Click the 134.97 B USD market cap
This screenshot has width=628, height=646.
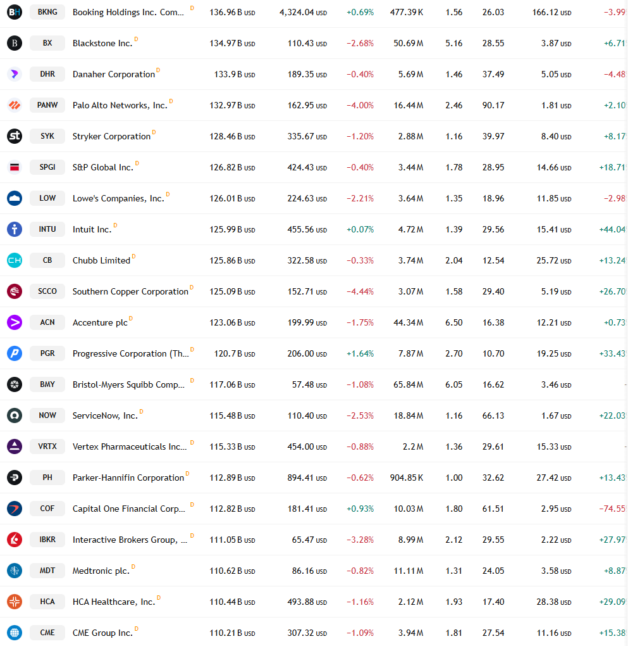pos(233,43)
